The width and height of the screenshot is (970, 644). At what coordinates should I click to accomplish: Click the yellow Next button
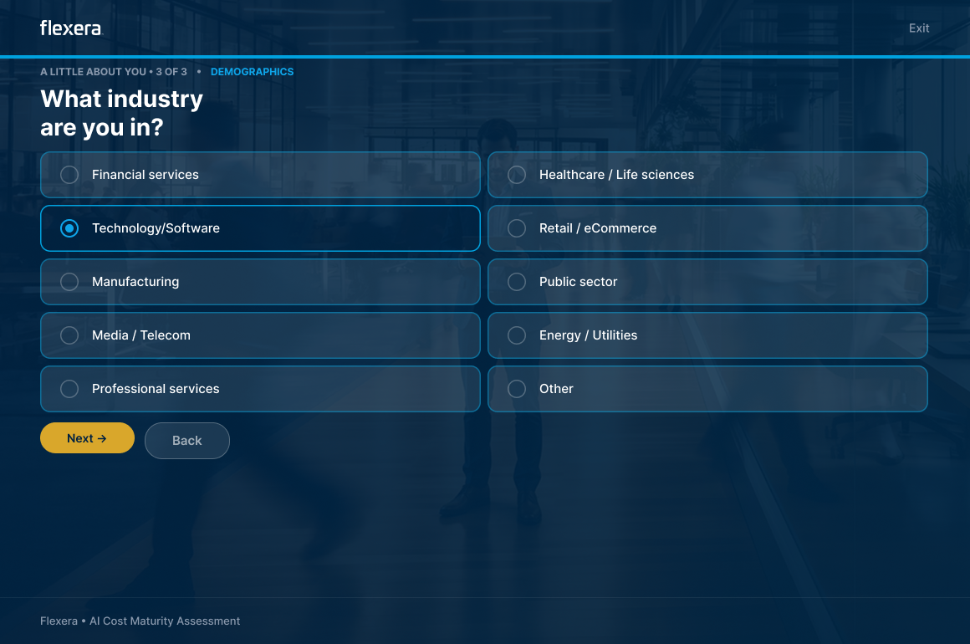87,438
